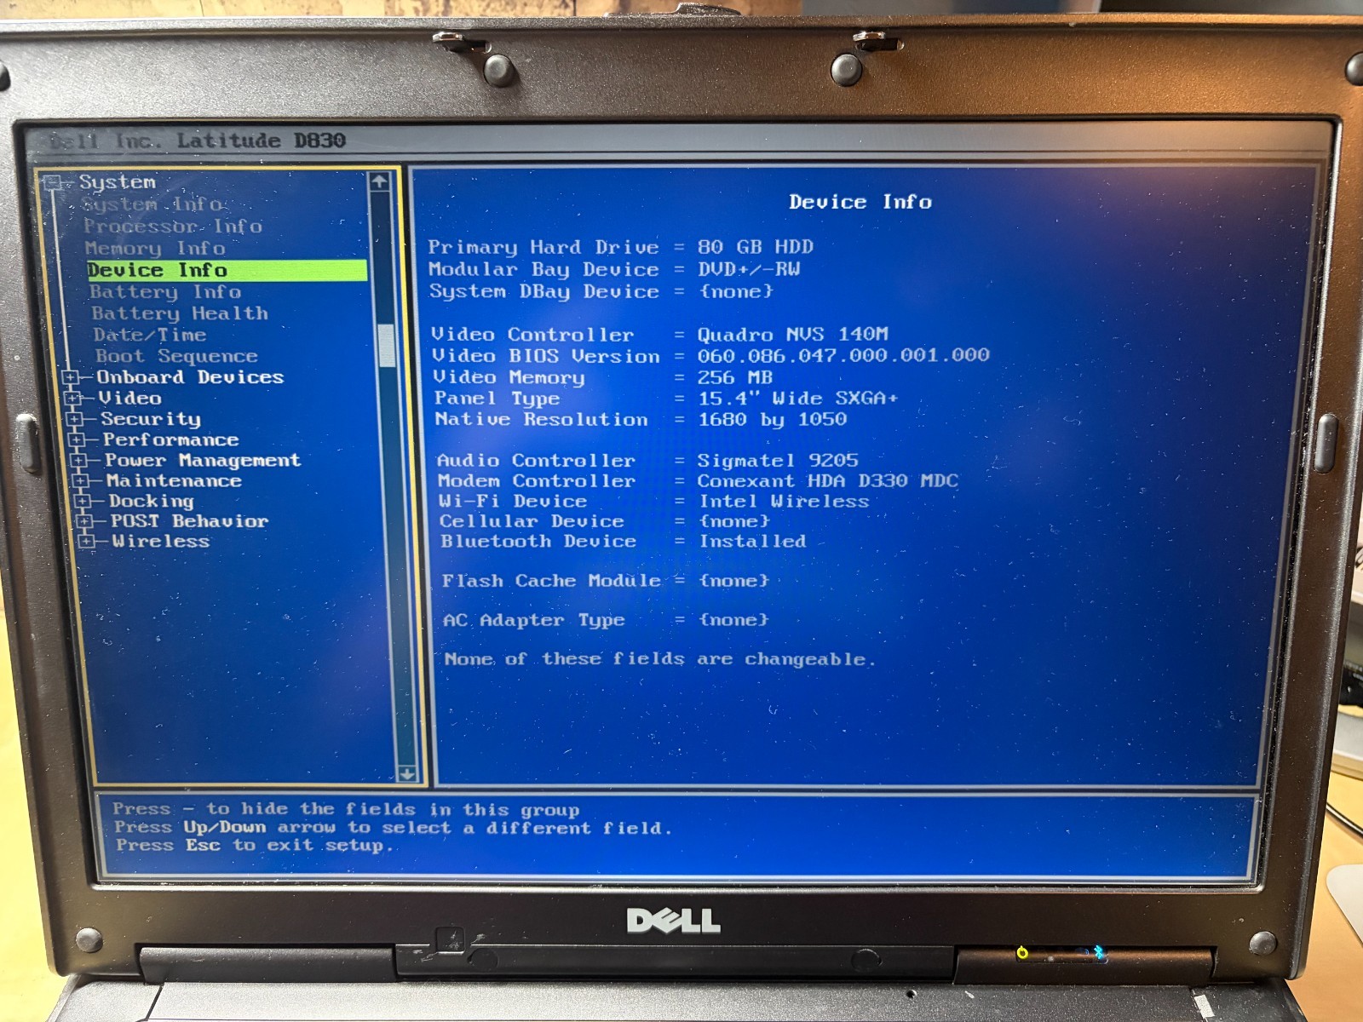Viewport: 1363px width, 1022px height.
Task: Click the '1680 by 1050' value
Action: coord(773,419)
